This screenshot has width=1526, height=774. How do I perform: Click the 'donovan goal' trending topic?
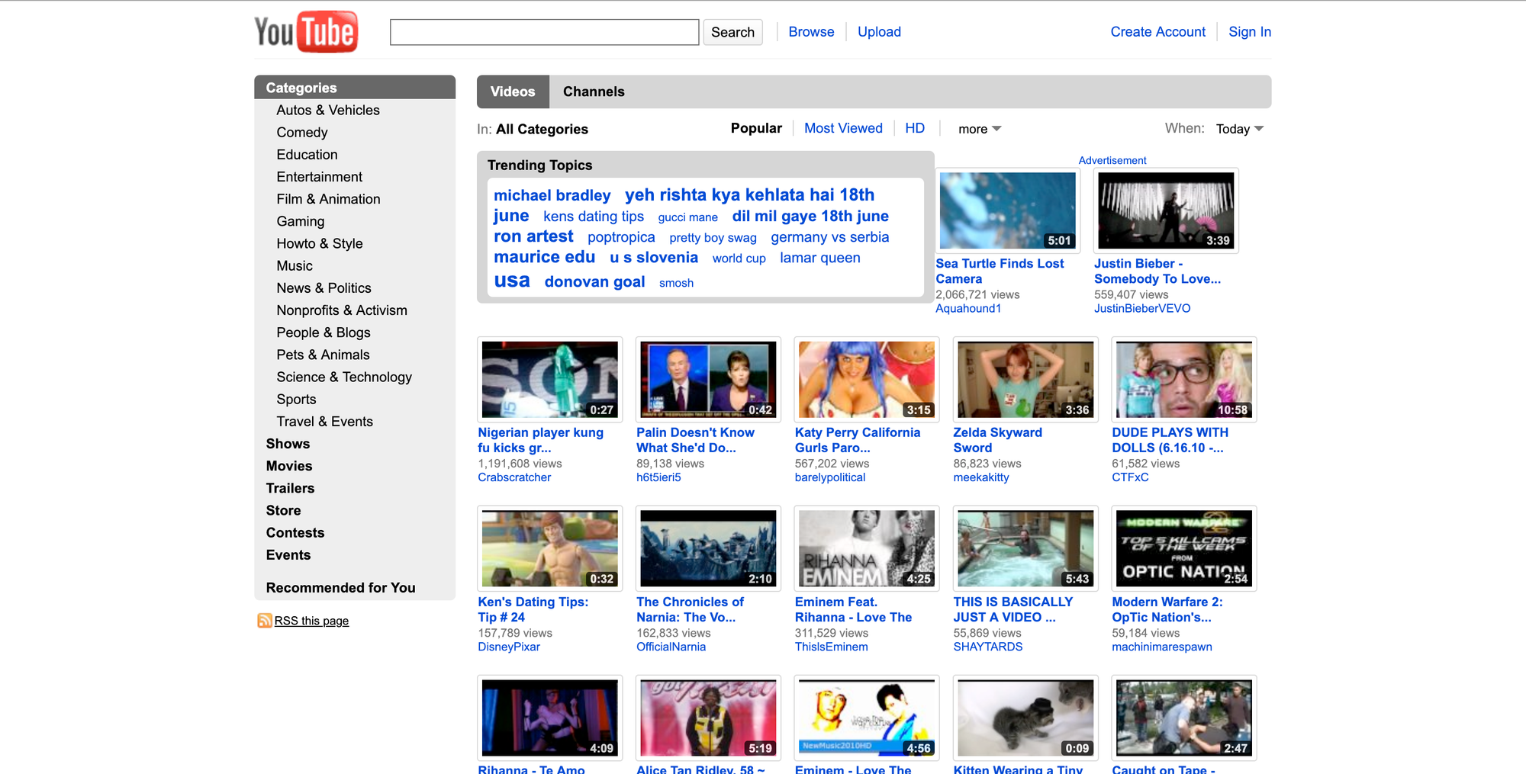tap(594, 282)
